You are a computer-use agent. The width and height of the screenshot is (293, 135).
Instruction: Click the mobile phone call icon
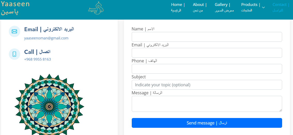pyautogui.click(x=14, y=54)
